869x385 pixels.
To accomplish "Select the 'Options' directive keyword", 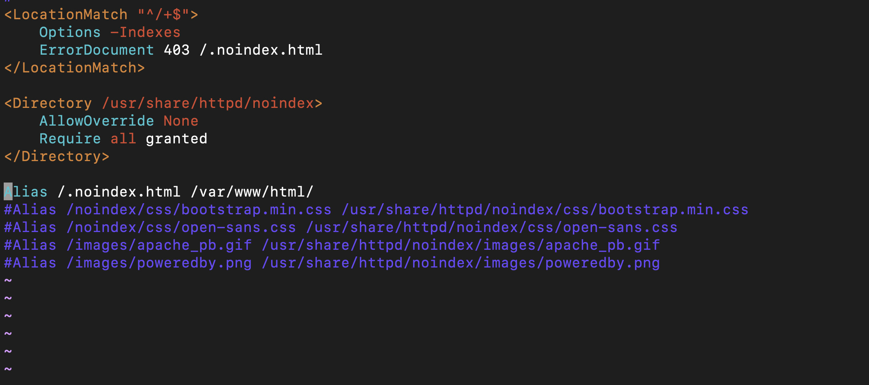I will tap(70, 33).
